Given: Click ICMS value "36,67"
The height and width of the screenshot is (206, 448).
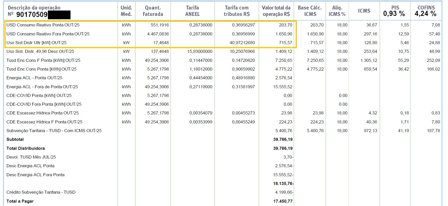Looking at the screenshot, I should (372, 25).
